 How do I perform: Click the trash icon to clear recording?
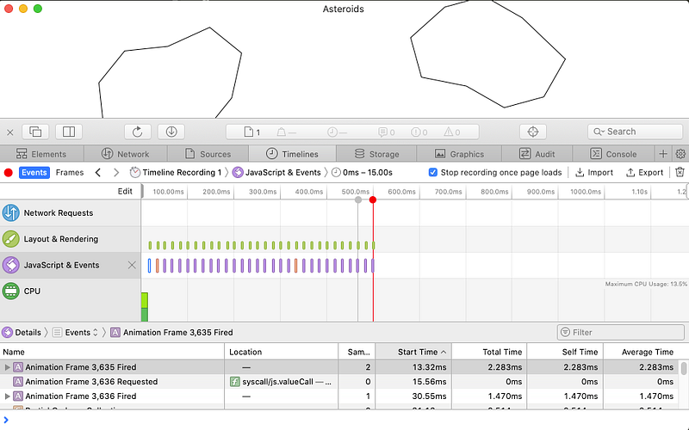[680, 173]
